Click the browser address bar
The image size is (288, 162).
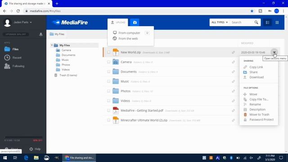(136, 11)
